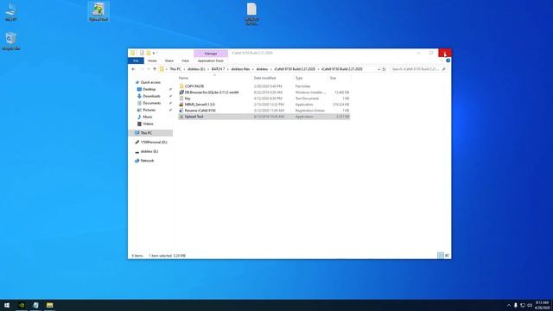The height and width of the screenshot is (311, 553).
Task: Open the COPY PASTE folder
Action: [x=194, y=86]
